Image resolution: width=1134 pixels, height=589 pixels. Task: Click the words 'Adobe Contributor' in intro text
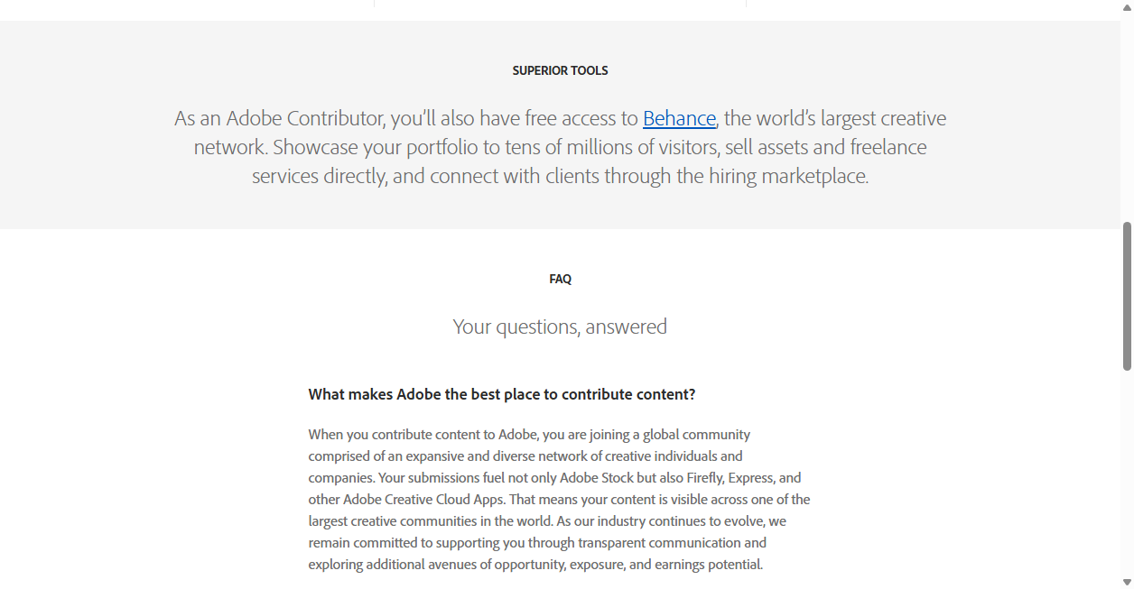click(306, 118)
